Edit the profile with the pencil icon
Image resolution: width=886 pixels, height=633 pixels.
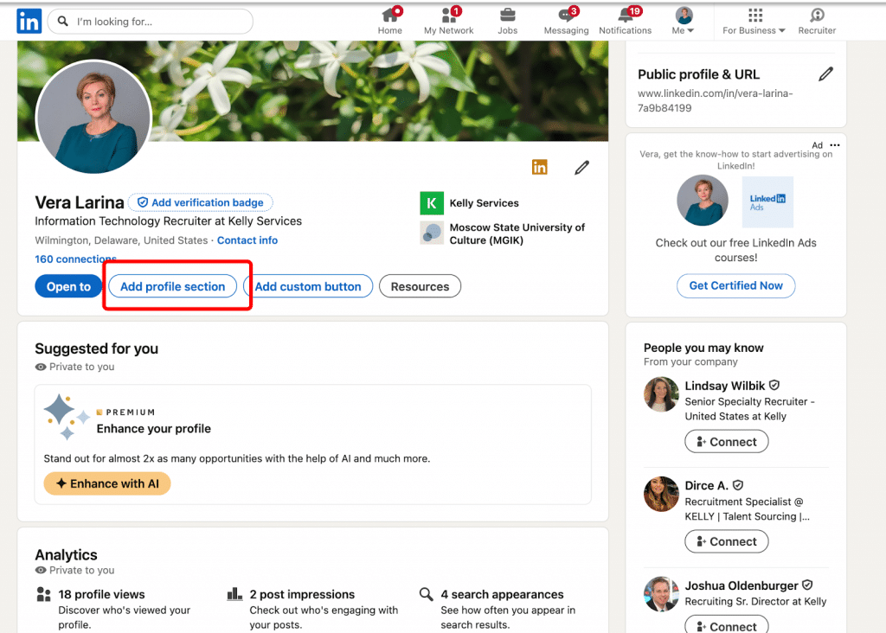[581, 167]
